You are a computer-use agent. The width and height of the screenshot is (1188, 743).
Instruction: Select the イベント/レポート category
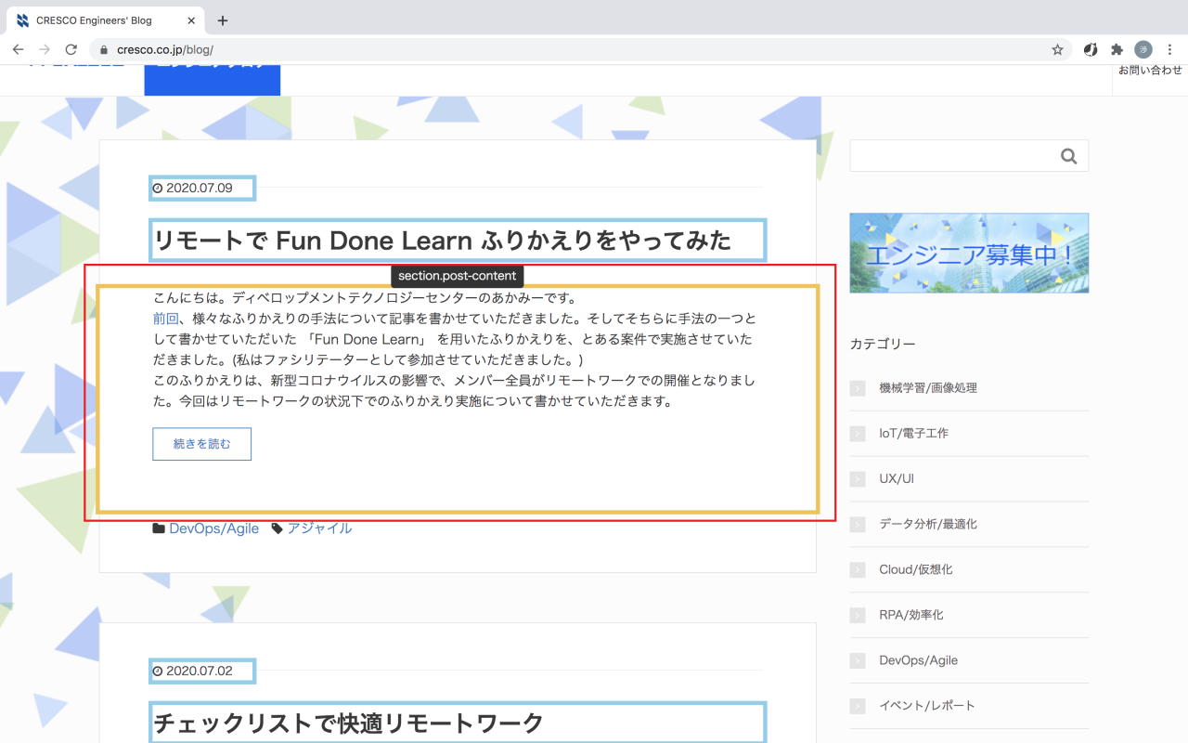tap(927, 707)
